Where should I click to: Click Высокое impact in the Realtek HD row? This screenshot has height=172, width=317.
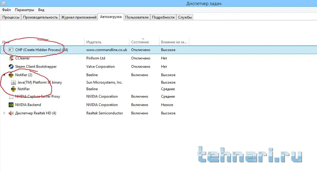point(168,113)
